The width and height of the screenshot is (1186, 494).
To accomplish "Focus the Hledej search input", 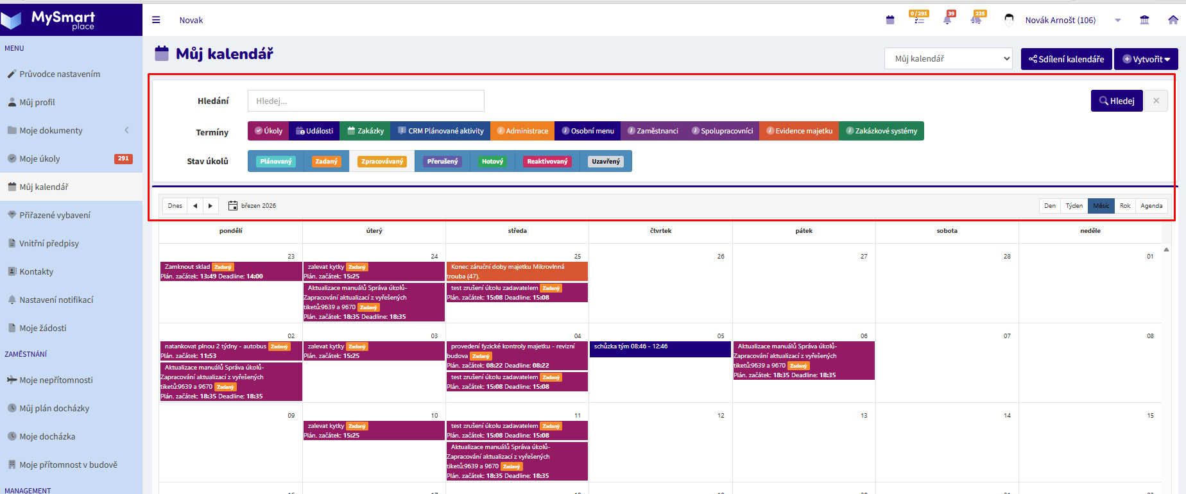I will (366, 101).
